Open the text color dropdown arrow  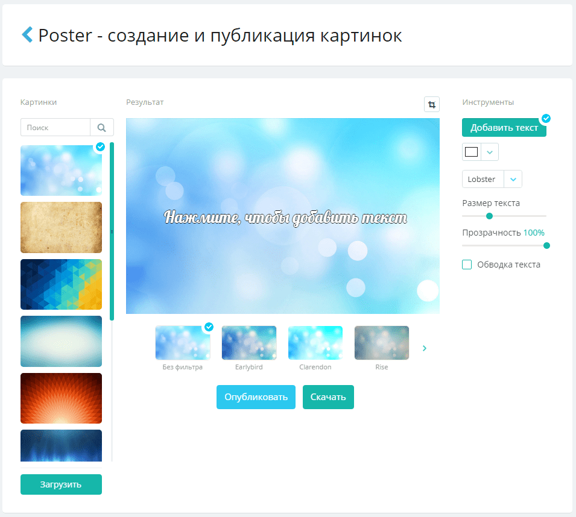(490, 152)
